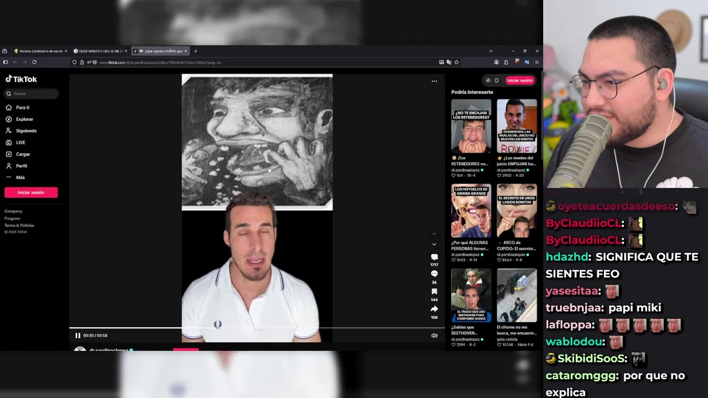The height and width of the screenshot is (398, 708).
Task: Open tracking protection shield in address bar
Action: pyautogui.click(x=75, y=62)
